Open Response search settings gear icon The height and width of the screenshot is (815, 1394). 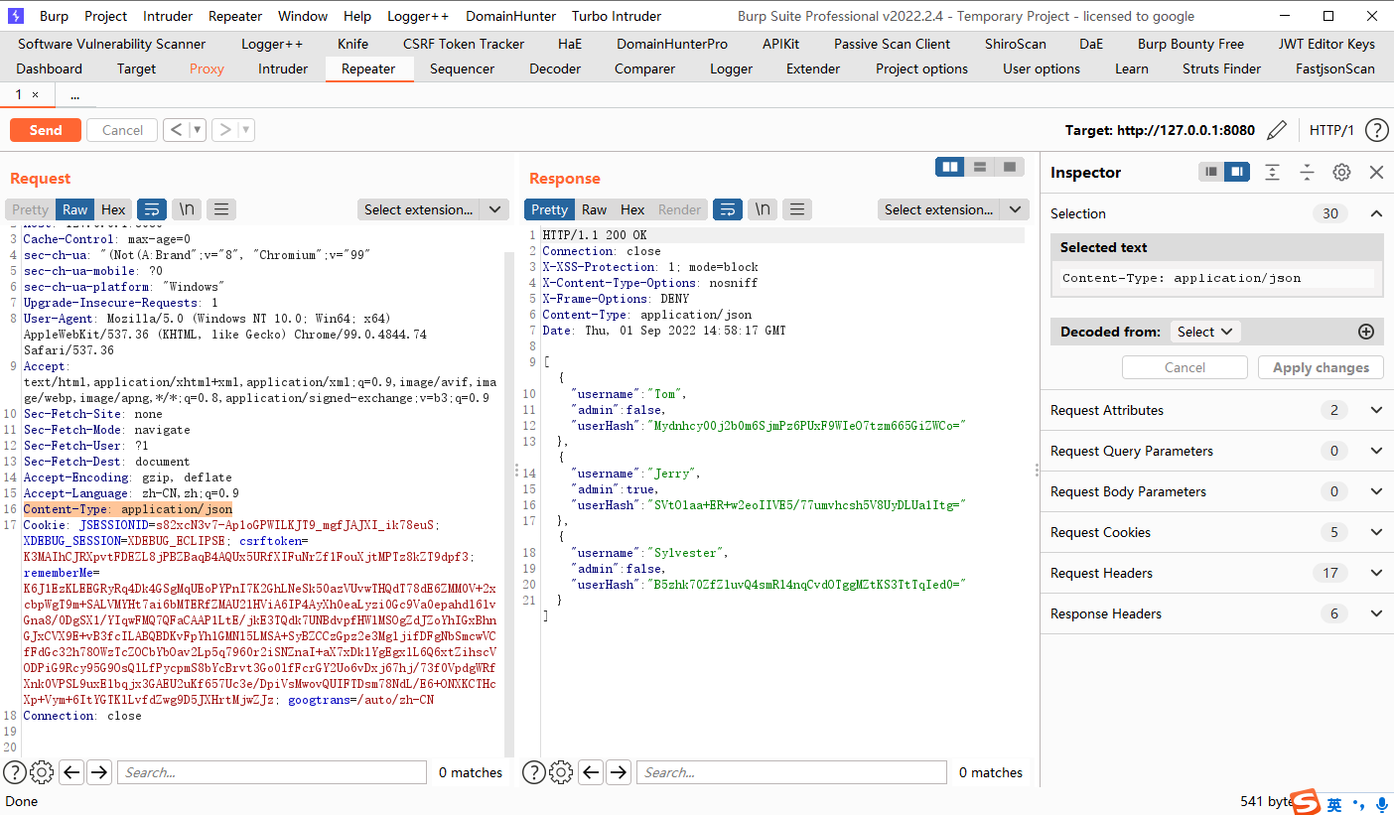tap(561, 772)
